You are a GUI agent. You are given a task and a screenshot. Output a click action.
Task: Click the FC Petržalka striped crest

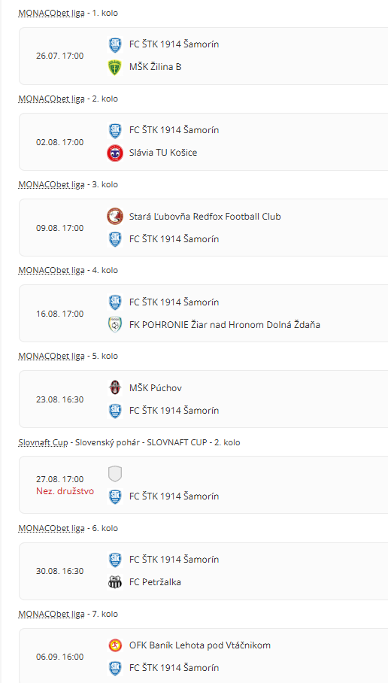pyautogui.click(x=115, y=582)
